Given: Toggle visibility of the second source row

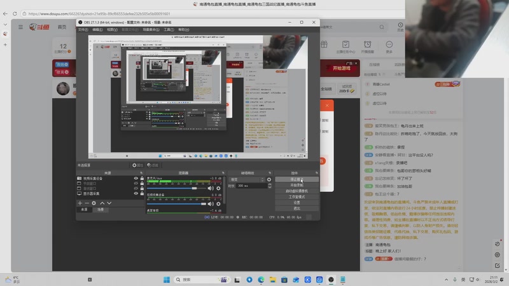Looking at the screenshot, I should coord(136,183).
